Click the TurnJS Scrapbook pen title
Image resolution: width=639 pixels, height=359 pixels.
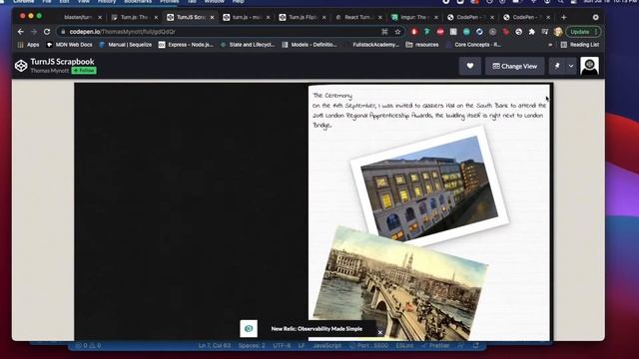[x=62, y=62]
